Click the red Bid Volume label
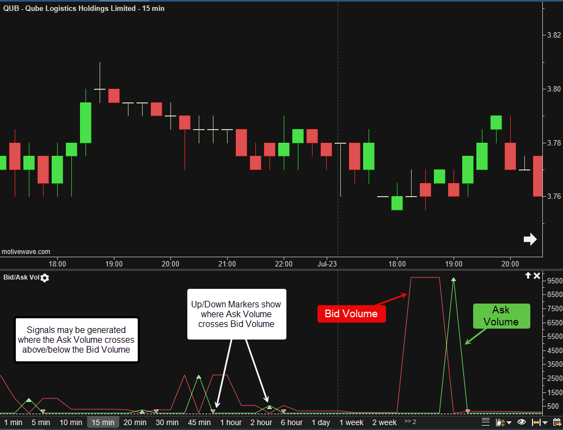The width and height of the screenshot is (563, 430). (351, 313)
